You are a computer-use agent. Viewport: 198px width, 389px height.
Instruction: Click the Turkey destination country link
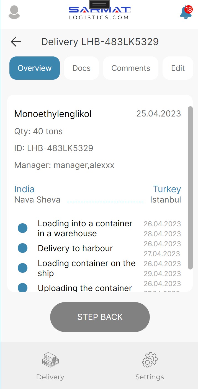[167, 189]
